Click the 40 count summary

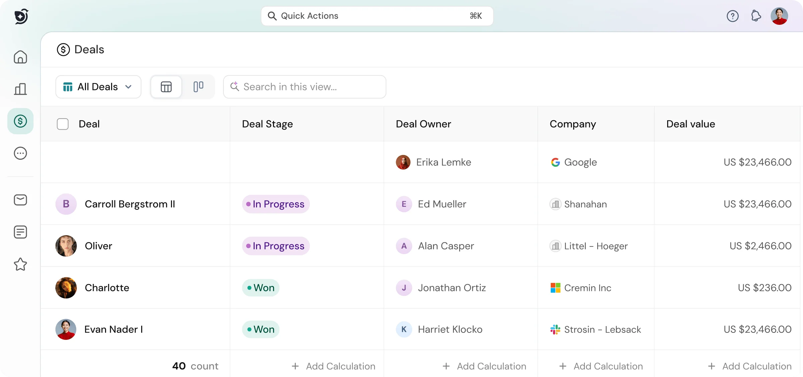pos(195,366)
